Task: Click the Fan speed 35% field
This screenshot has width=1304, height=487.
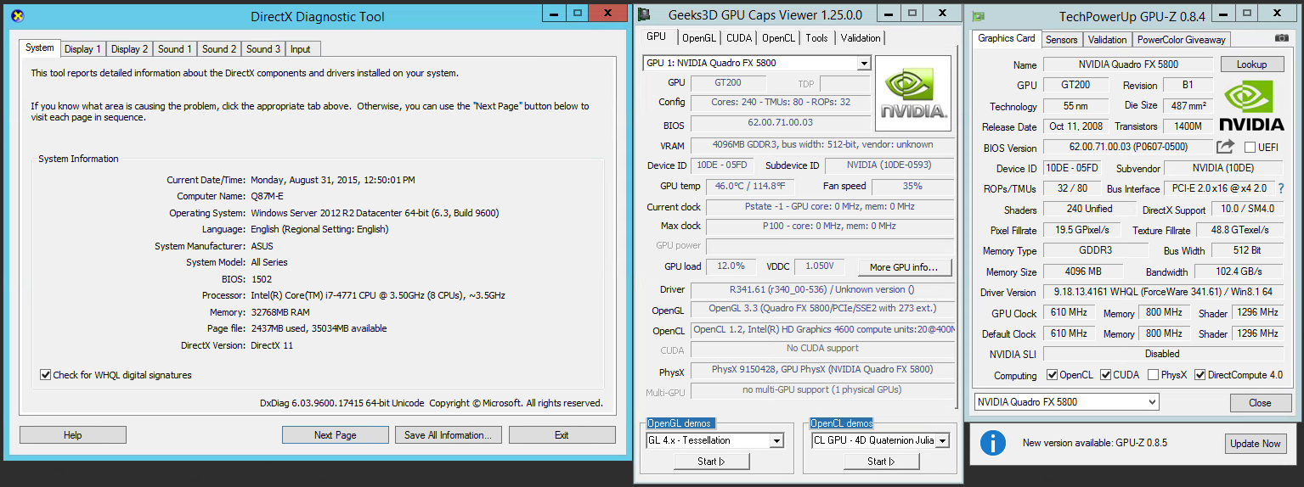Action: (912, 187)
